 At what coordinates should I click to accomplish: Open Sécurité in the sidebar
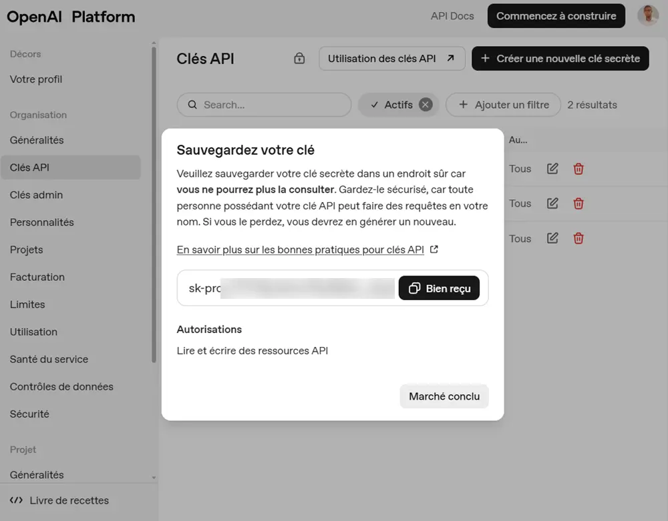29,414
